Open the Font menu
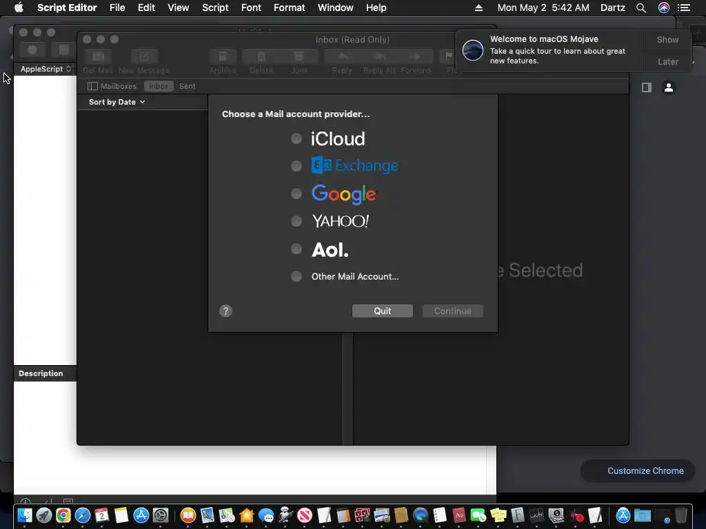This screenshot has width=706, height=529. point(251,8)
